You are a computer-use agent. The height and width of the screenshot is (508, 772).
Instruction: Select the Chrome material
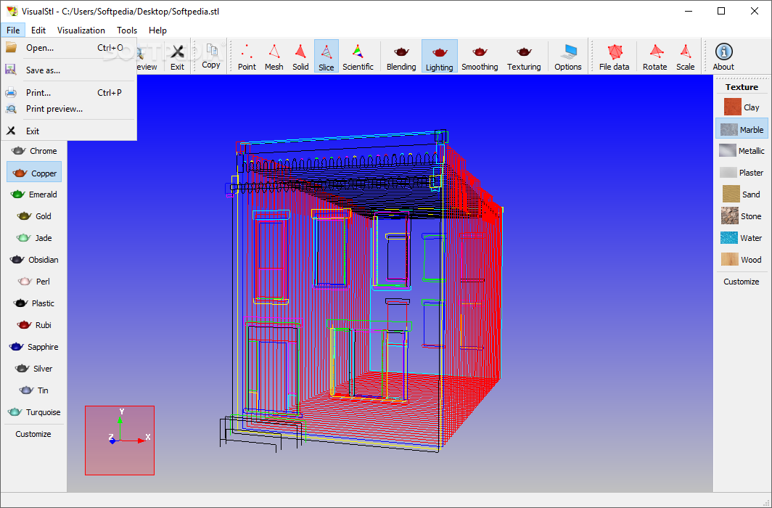(x=34, y=151)
